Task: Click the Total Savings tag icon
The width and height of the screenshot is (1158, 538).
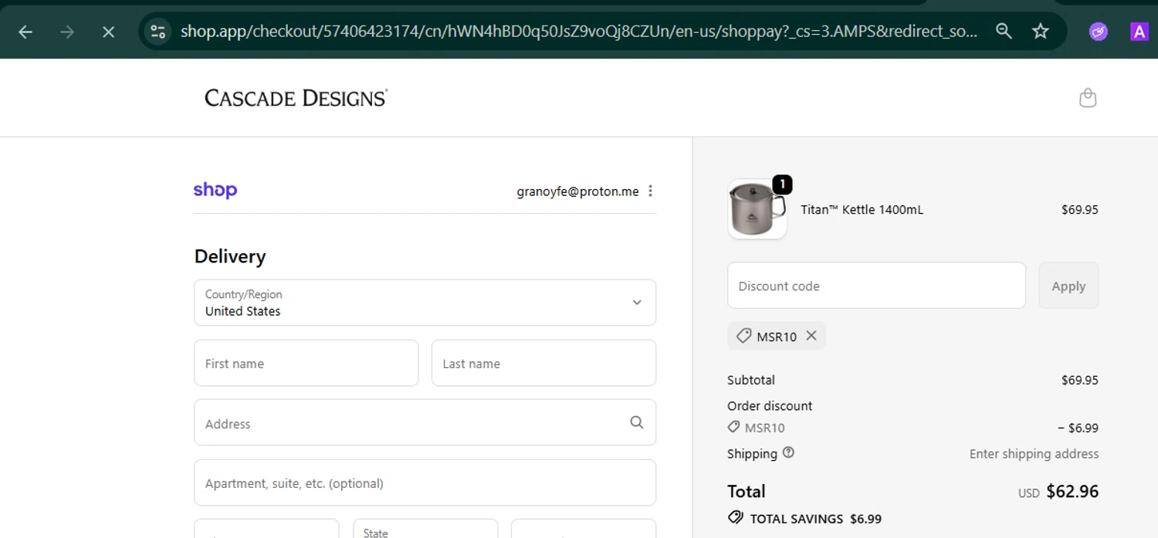Action: 735,518
